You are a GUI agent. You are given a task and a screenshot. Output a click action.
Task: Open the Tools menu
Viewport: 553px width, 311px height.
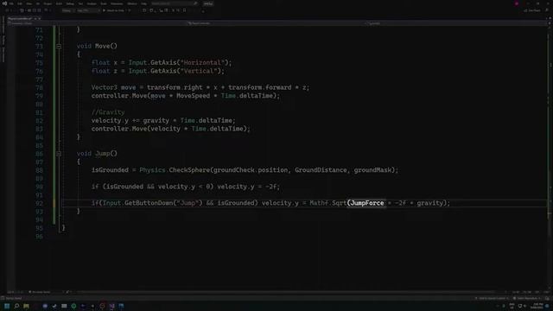[x=104, y=3]
